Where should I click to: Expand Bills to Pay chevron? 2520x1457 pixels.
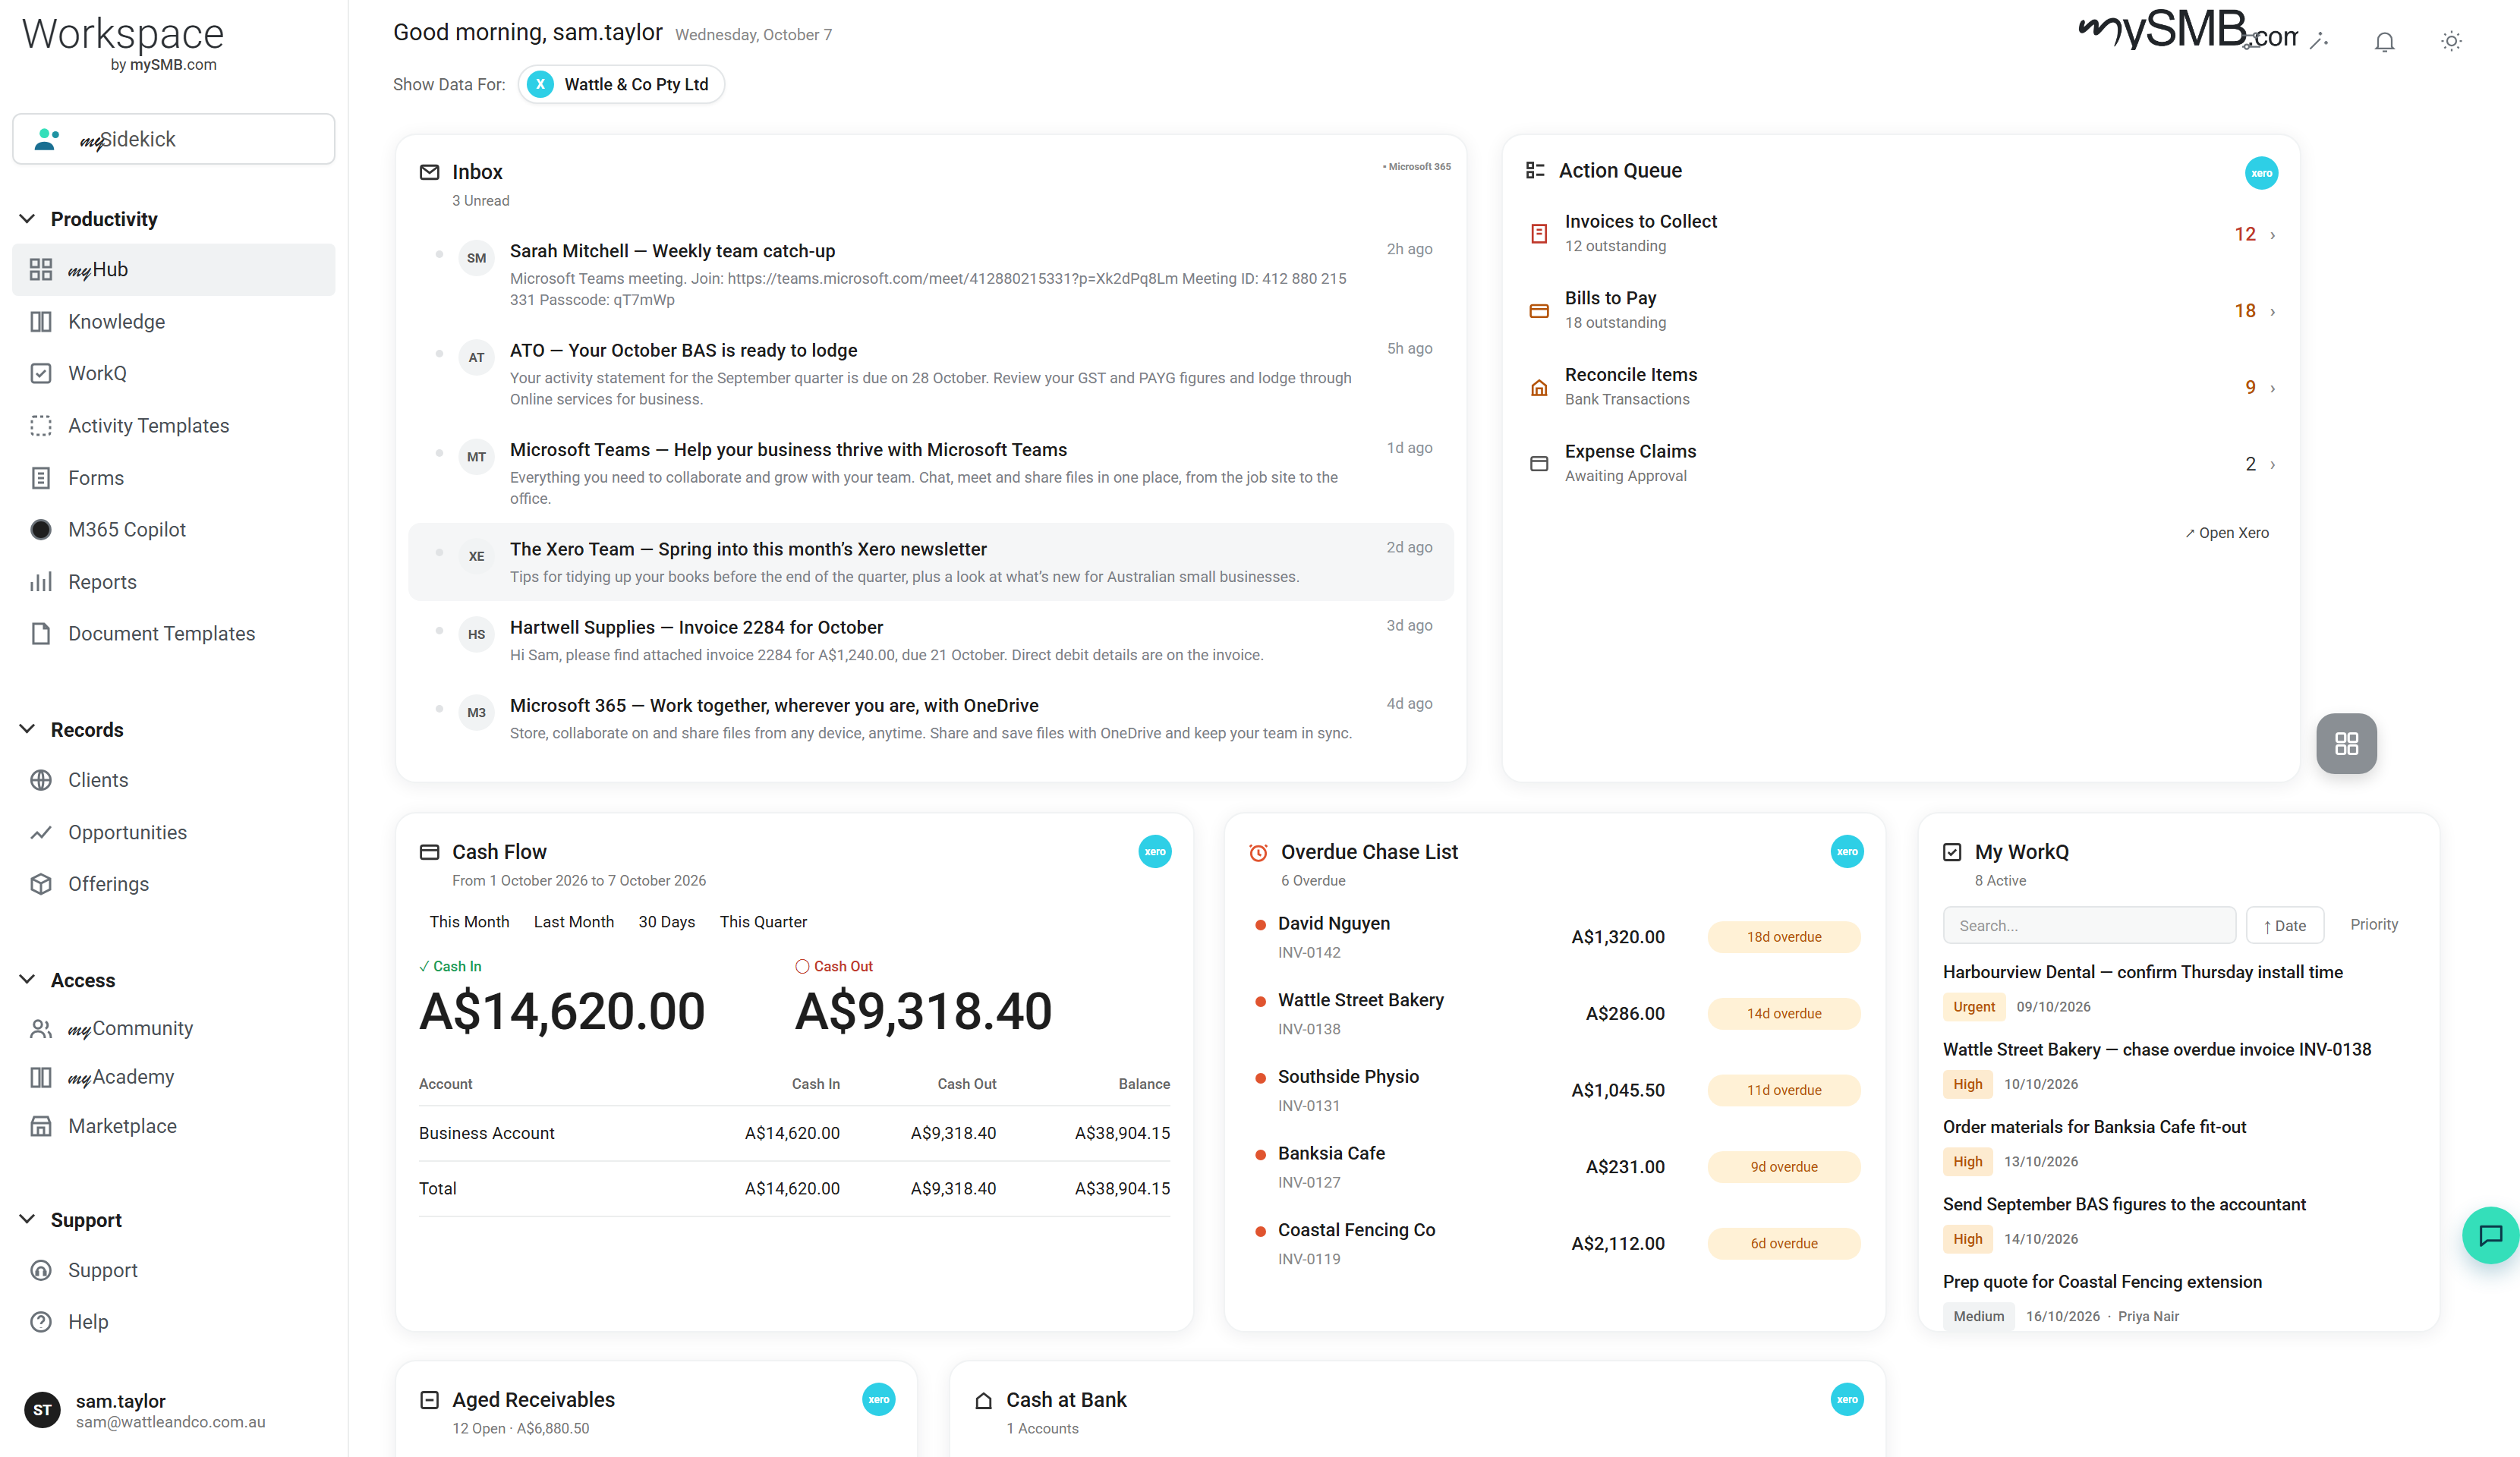click(x=2273, y=312)
